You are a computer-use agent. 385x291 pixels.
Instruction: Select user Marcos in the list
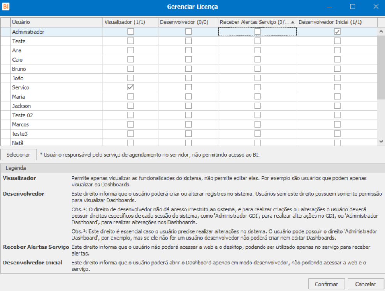[21, 125]
